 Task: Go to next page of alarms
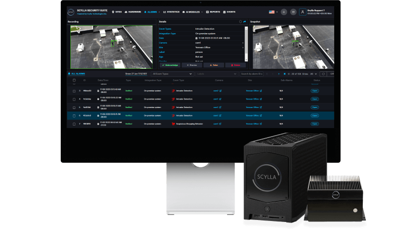(279, 74)
